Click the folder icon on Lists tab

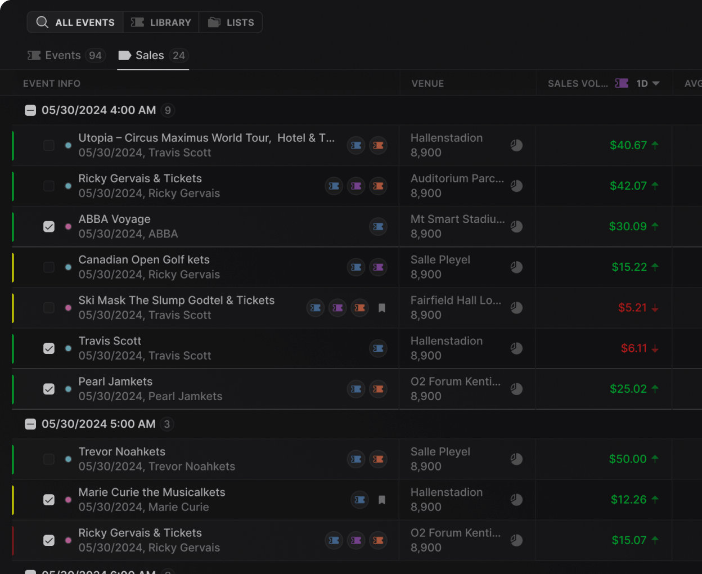214,23
